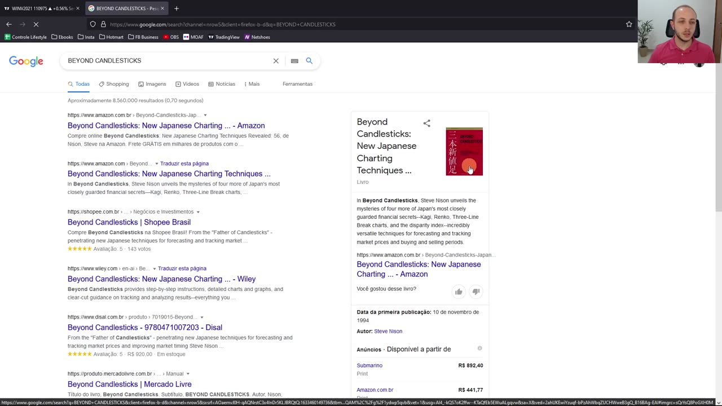722x406 pixels.
Task: Open Steve Nison author link
Action: [x=388, y=332]
